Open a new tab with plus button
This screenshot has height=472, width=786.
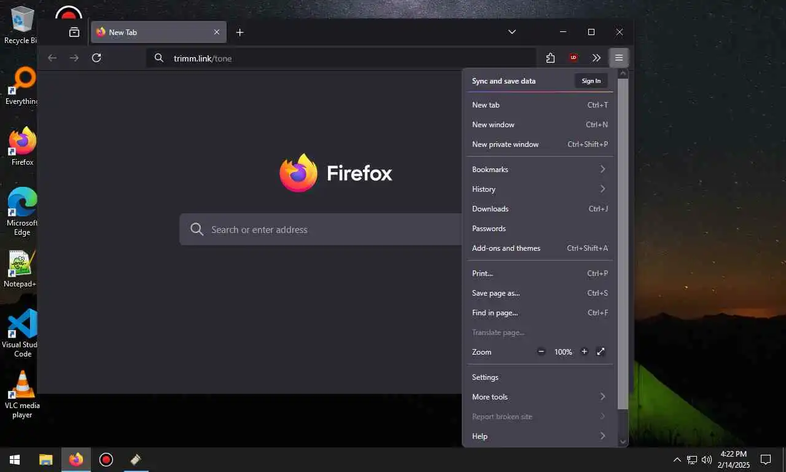(240, 32)
